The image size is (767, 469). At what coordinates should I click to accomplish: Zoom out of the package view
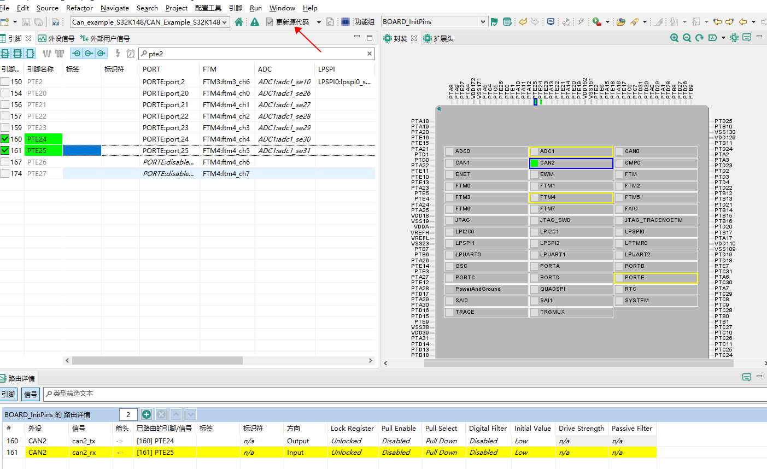click(x=687, y=38)
